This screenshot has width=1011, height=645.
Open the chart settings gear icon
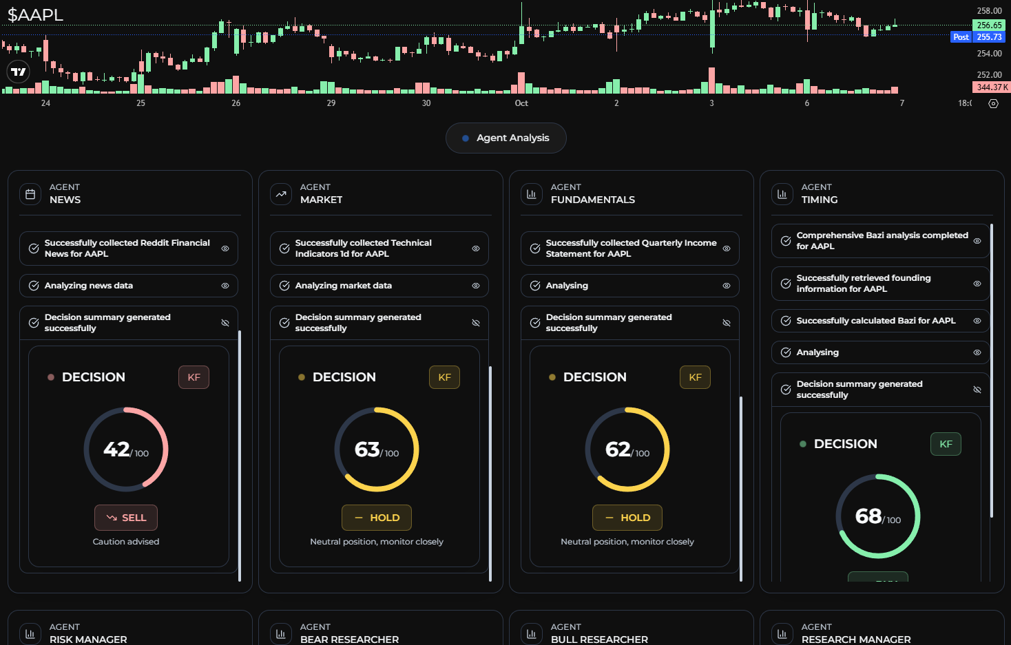993,103
